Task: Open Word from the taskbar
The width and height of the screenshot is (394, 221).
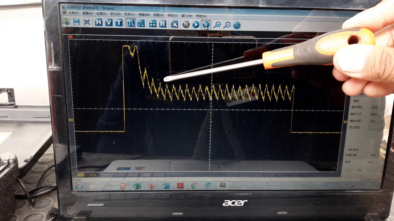Action: 166,186
